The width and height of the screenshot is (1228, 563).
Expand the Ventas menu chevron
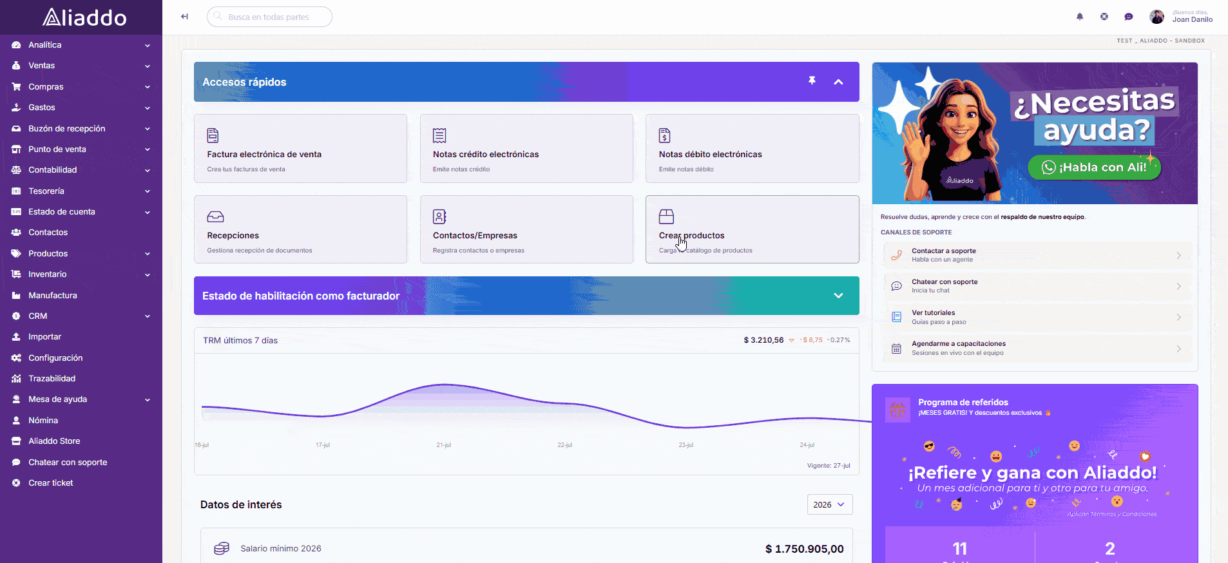(148, 66)
